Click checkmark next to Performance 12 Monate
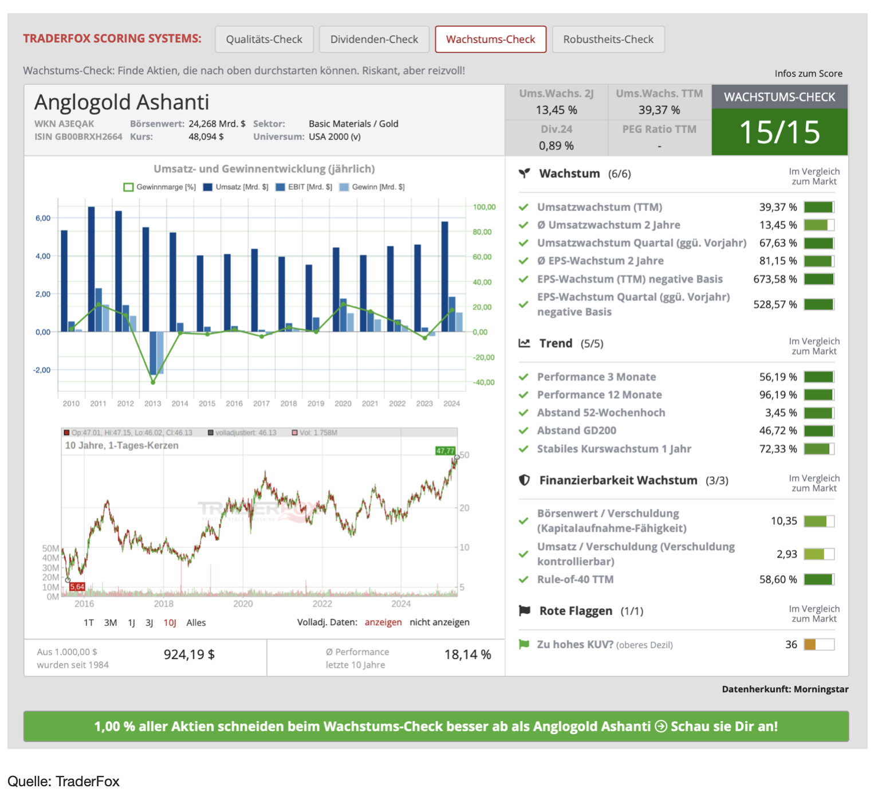This screenshot has height=800, width=890. click(x=523, y=395)
